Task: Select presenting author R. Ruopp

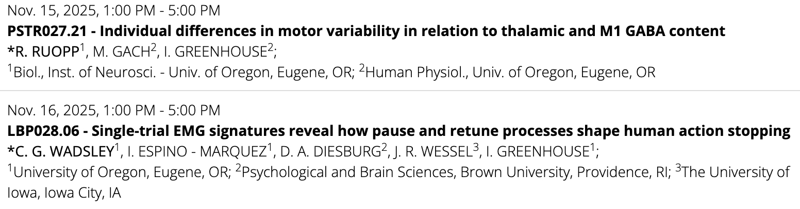Action: (x=35, y=51)
